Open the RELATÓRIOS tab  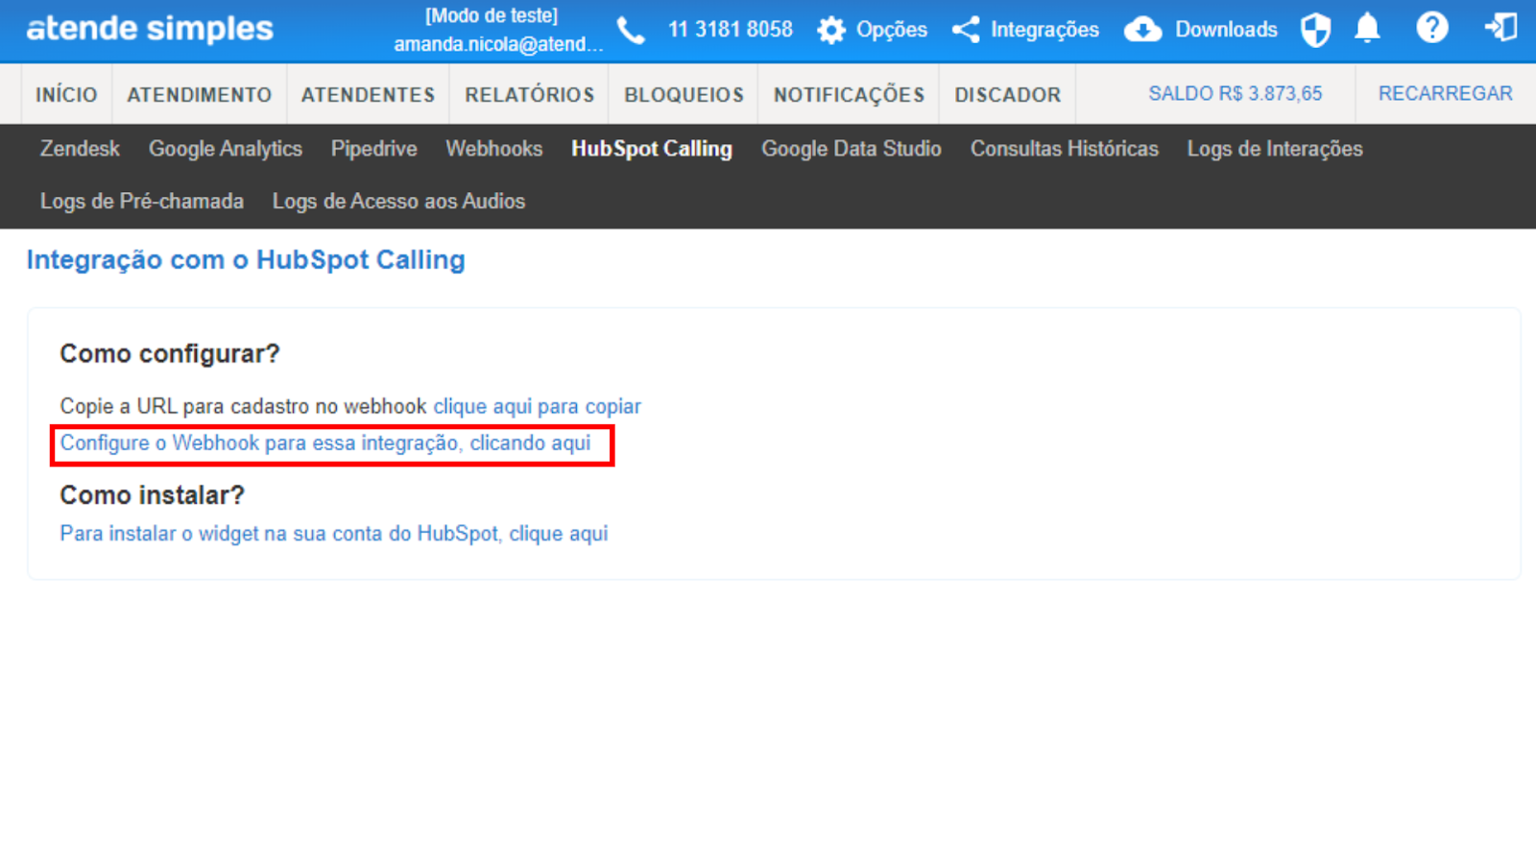[530, 94]
